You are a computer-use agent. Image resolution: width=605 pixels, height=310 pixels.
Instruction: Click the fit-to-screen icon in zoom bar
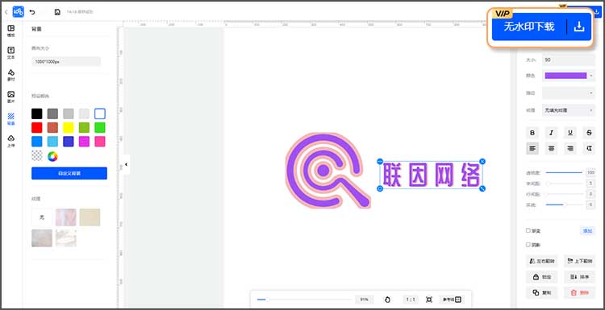pyautogui.click(x=429, y=300)
